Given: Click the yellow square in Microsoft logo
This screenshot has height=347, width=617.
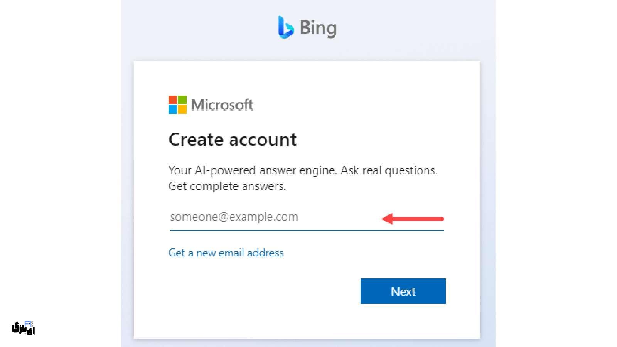Looking at the screenshot, I should tap(182, 109).
